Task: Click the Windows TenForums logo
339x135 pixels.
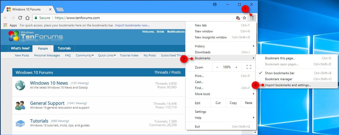Action: 35,36
